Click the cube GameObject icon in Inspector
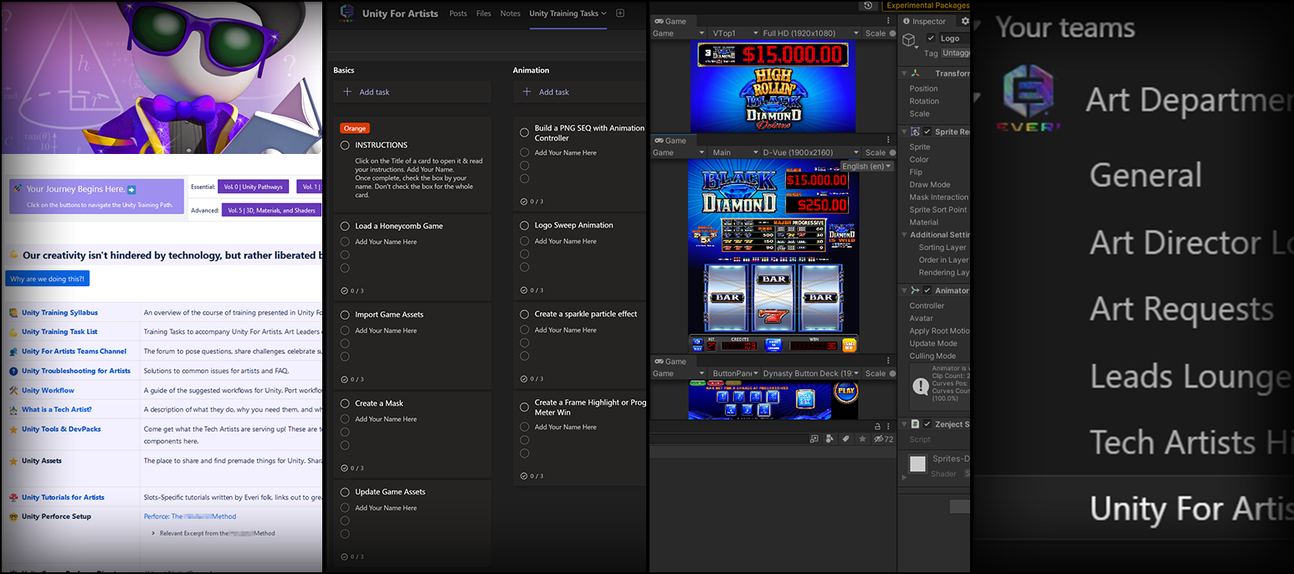This screenshot has width=1294, height=574. (x=910, y=40)
